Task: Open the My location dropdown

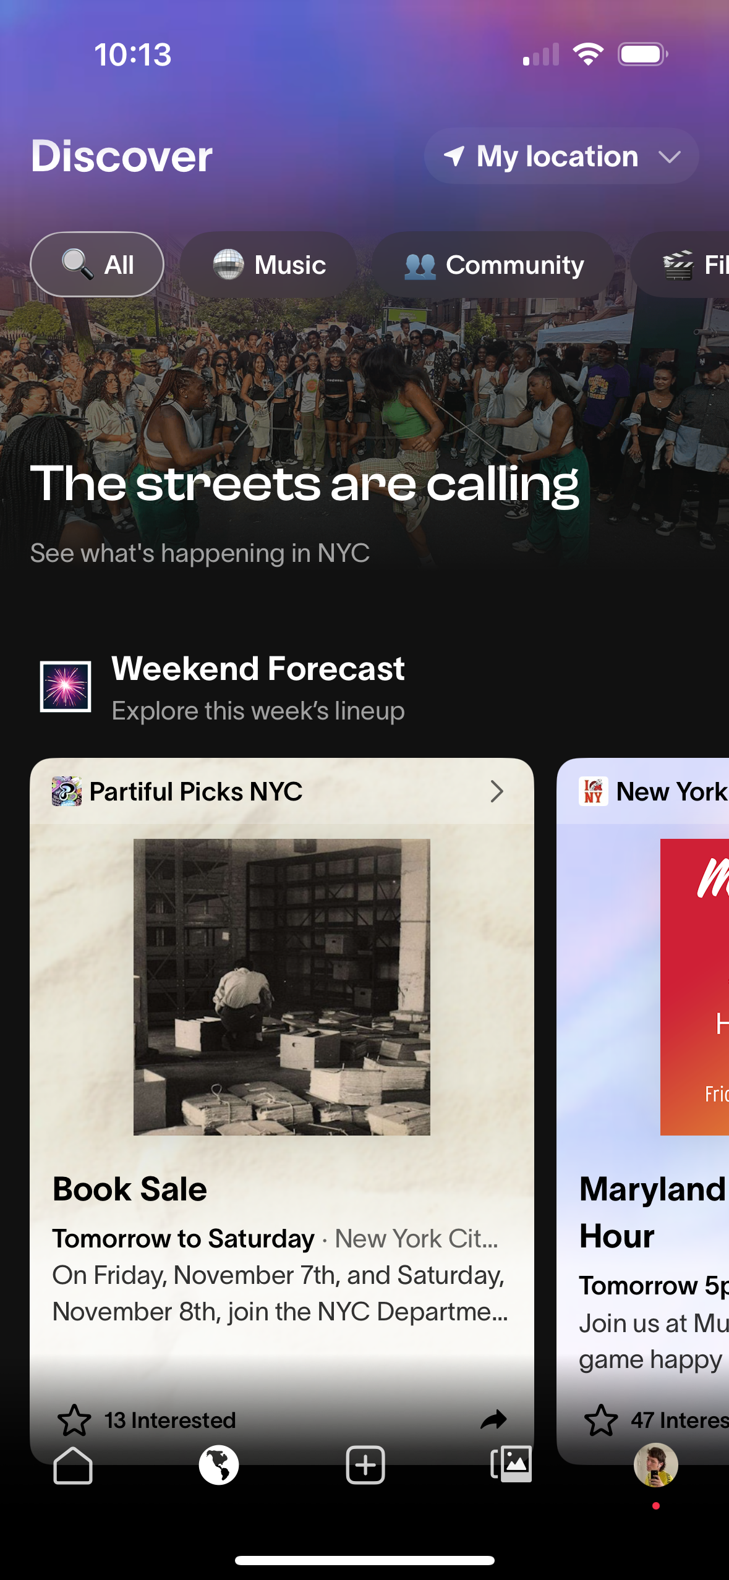Action: tap(561, 156)
